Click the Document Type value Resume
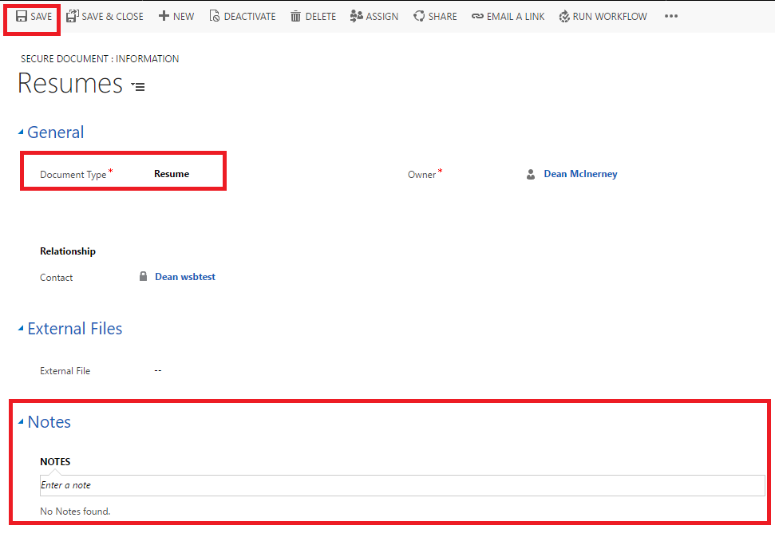This screenshot has width=775, height=553. click(x=172, y=174)
